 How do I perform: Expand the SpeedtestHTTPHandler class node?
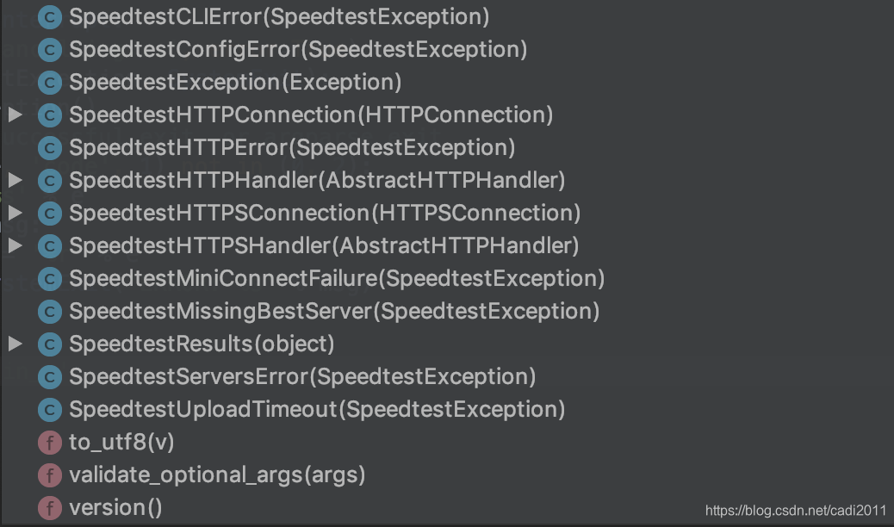pyautogui.click(x=16, y=180)
